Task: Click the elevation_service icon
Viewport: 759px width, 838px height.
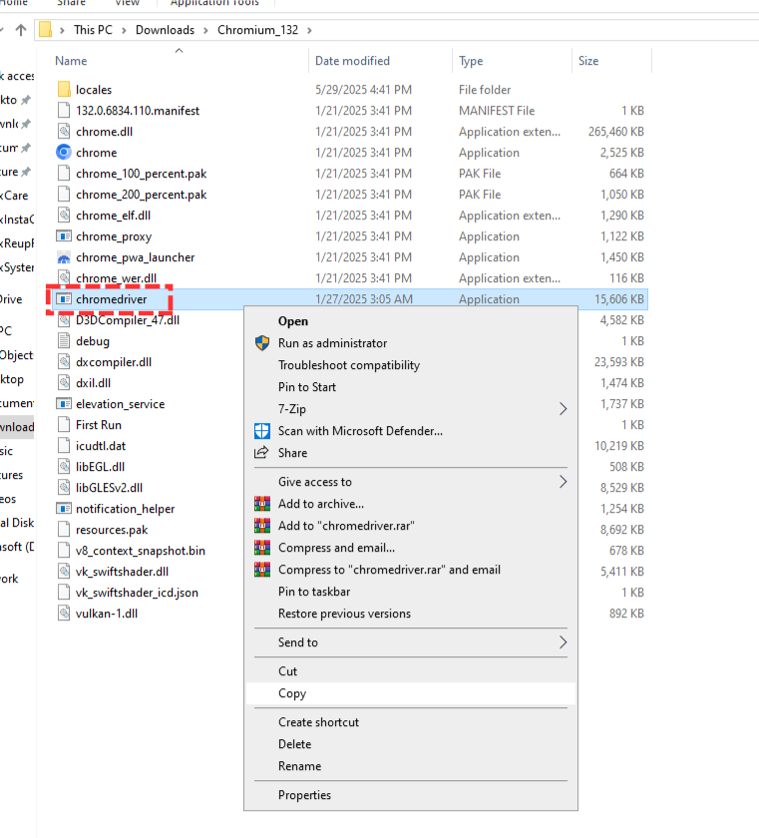Action: [x=64, y=404]
